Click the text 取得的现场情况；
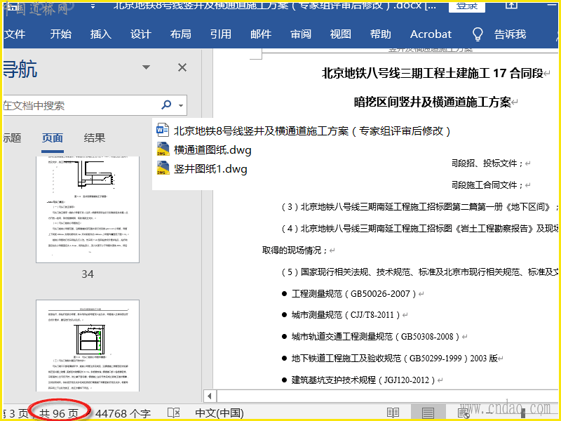561x421 pixels. [295, 250]
